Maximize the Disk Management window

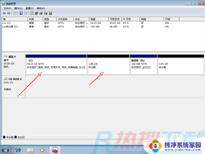point(195,4)
